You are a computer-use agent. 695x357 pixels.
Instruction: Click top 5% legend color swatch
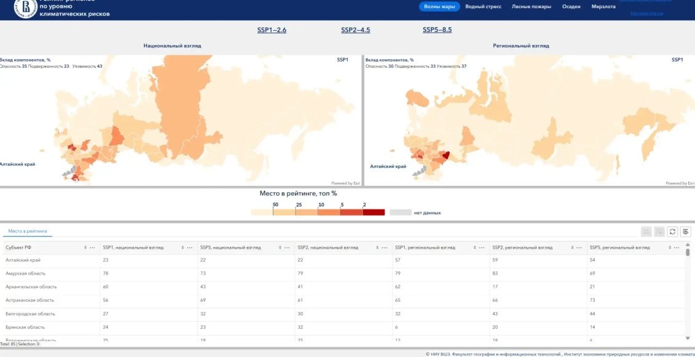tap(351, 212)
